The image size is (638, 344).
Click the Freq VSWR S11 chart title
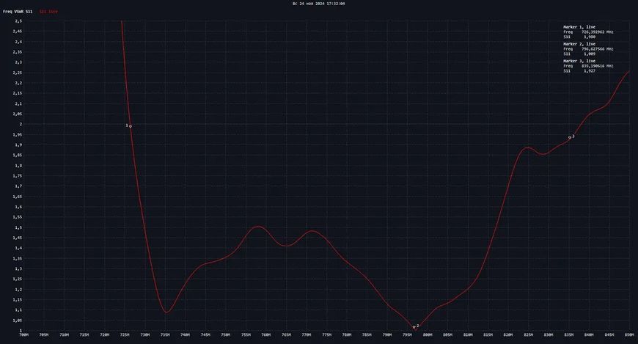(18, 12)
